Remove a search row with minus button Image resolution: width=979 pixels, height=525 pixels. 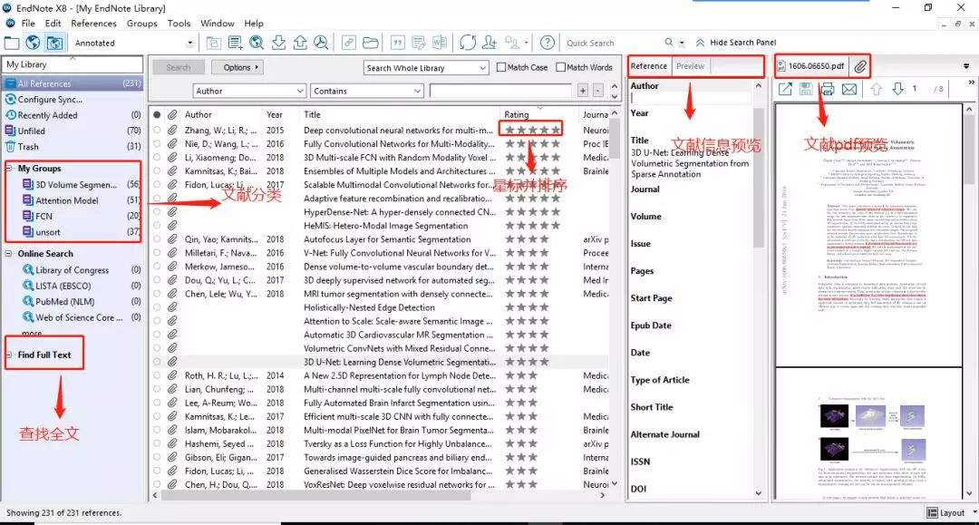coord(597,92)
